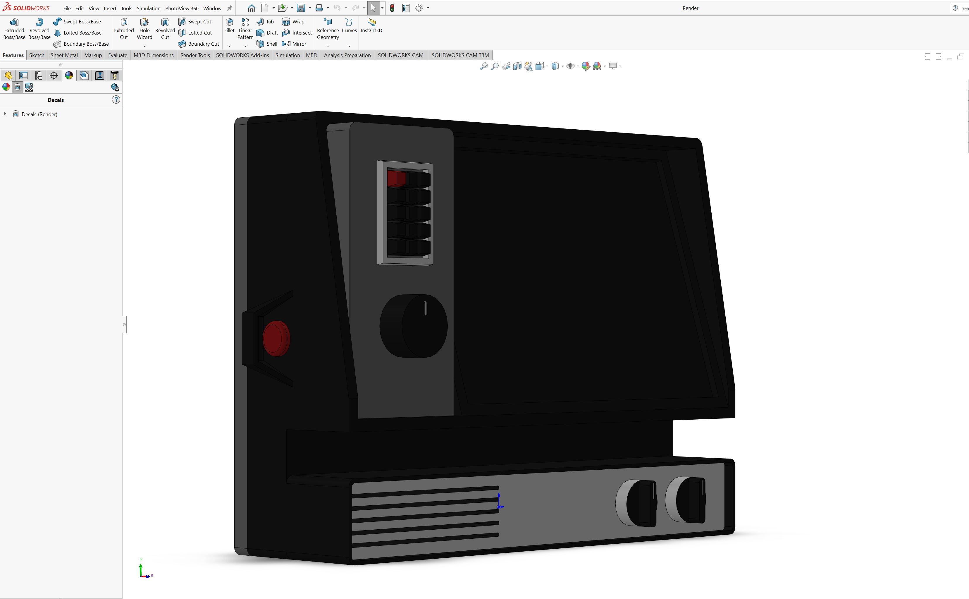
Task: Click the Hole Wizard tool
Action: pos(144,29)
